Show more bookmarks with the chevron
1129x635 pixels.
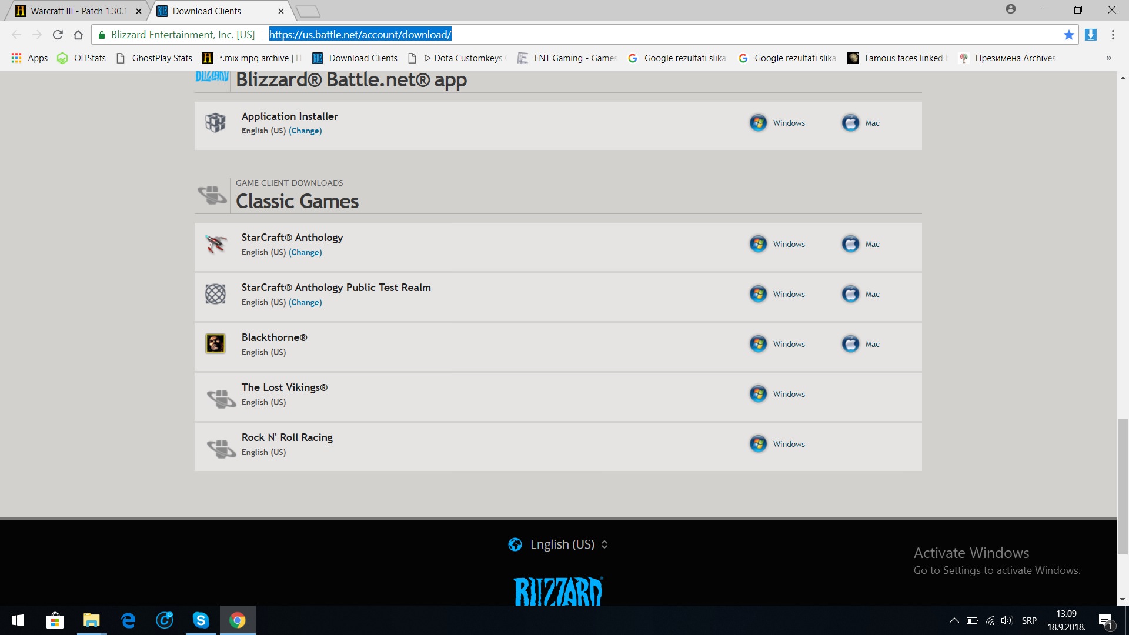coord(1108,58)
